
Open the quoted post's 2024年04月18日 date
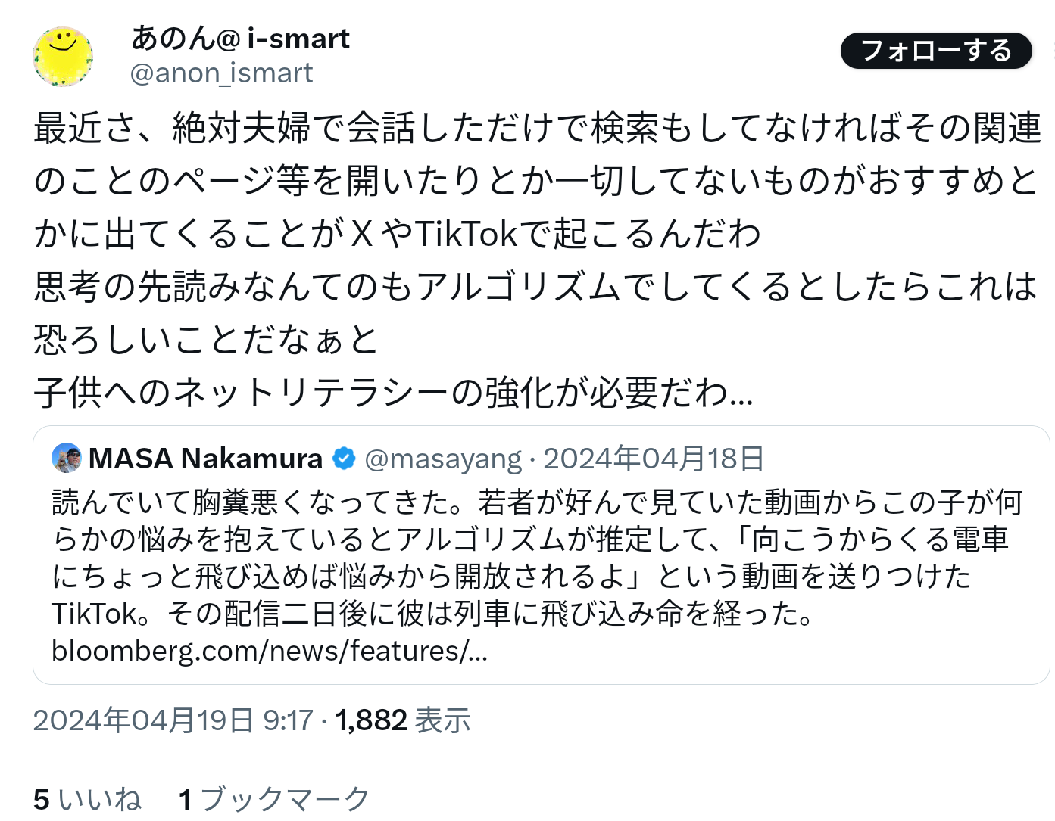pyautogui.click(x=654, y=459)
